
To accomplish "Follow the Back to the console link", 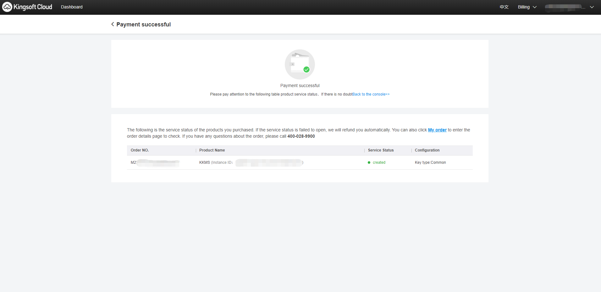I will (371, 94).
